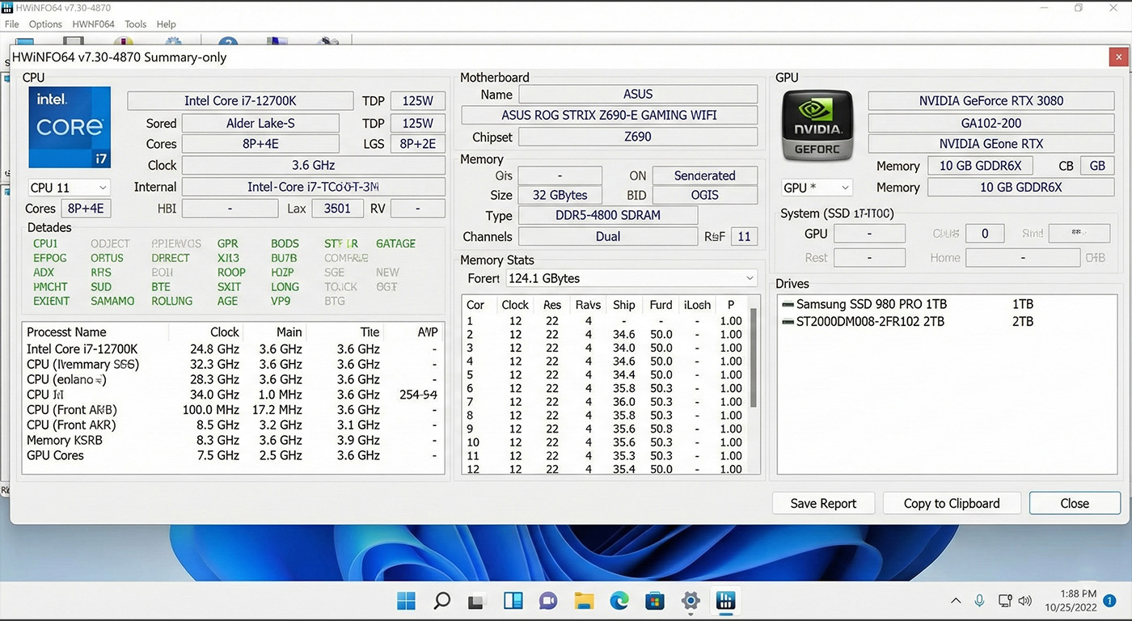Open the Tools menu
The width and height of the screenshot is (1132, 621).
point(135,24)
